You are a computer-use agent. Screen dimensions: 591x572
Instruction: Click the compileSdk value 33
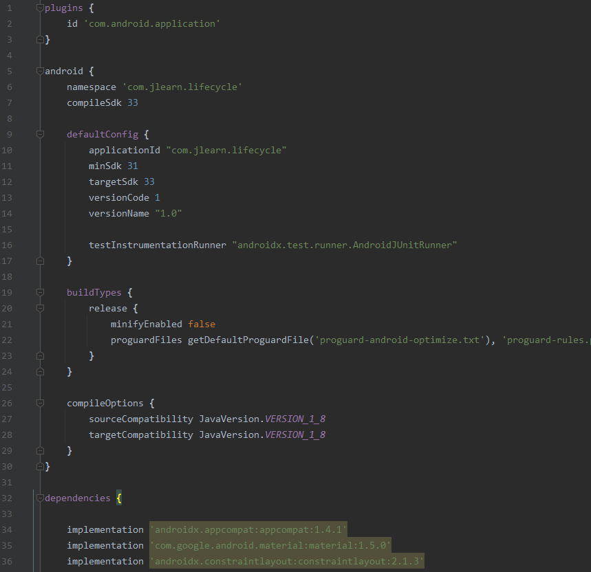click(133, 103)
